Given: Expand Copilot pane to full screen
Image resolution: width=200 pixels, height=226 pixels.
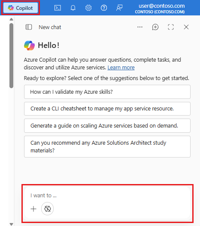Looking at the screenshot, I should pyautogui.click(x=171, y=27).
